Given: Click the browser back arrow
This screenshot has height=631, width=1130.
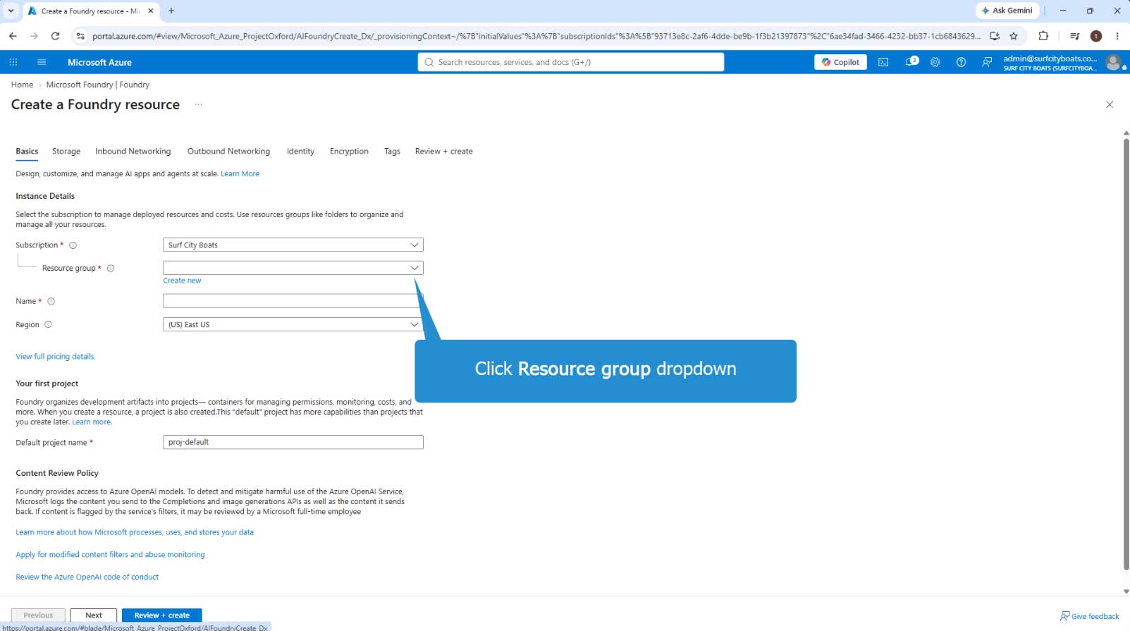Looking at the screenshot, I should (x=13, y=36).
